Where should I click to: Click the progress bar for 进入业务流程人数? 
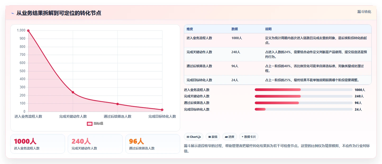tap(303, 90)
